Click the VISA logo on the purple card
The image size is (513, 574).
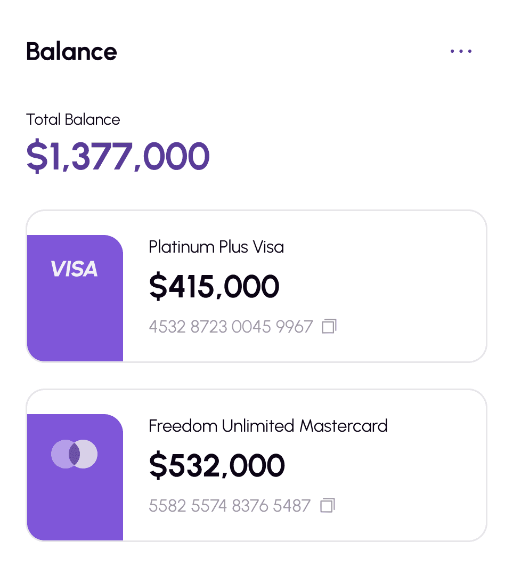point(74,269)
